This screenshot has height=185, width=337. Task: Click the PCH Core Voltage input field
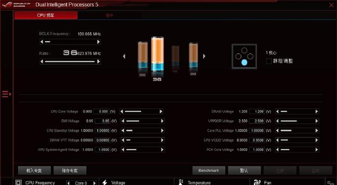pos(257,149)
